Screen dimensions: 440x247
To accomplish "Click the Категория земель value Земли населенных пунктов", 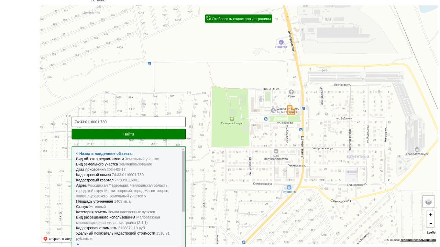I will point(131,212).
